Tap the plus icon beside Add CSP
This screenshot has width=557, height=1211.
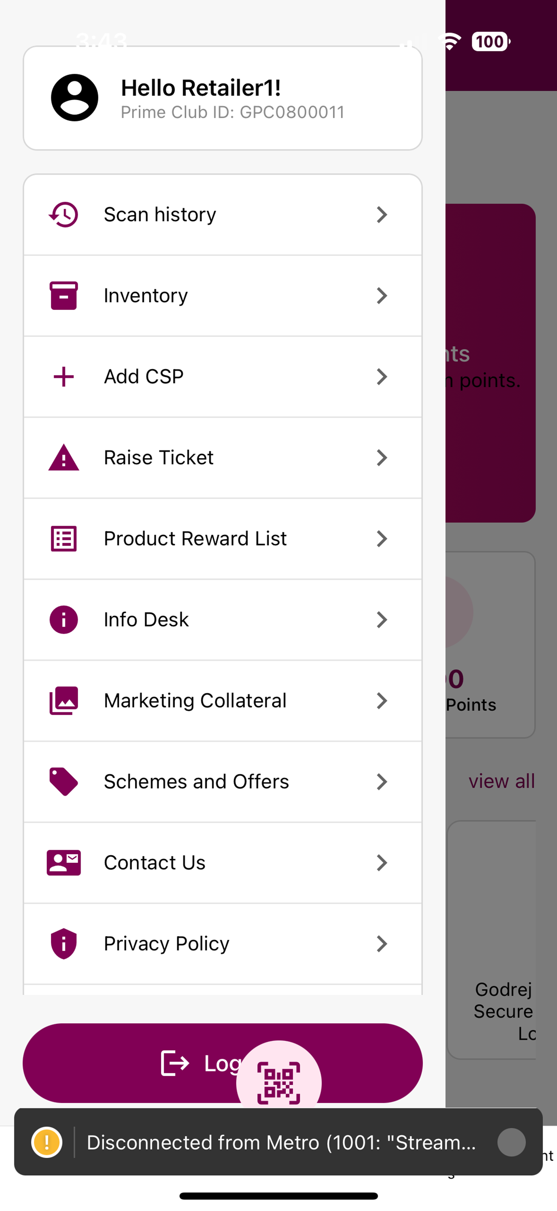63,377
